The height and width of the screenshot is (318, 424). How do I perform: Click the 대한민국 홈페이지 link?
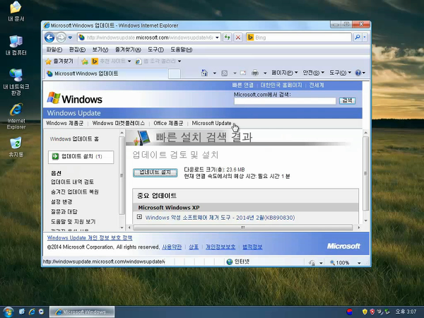click(x=281, y=86)
